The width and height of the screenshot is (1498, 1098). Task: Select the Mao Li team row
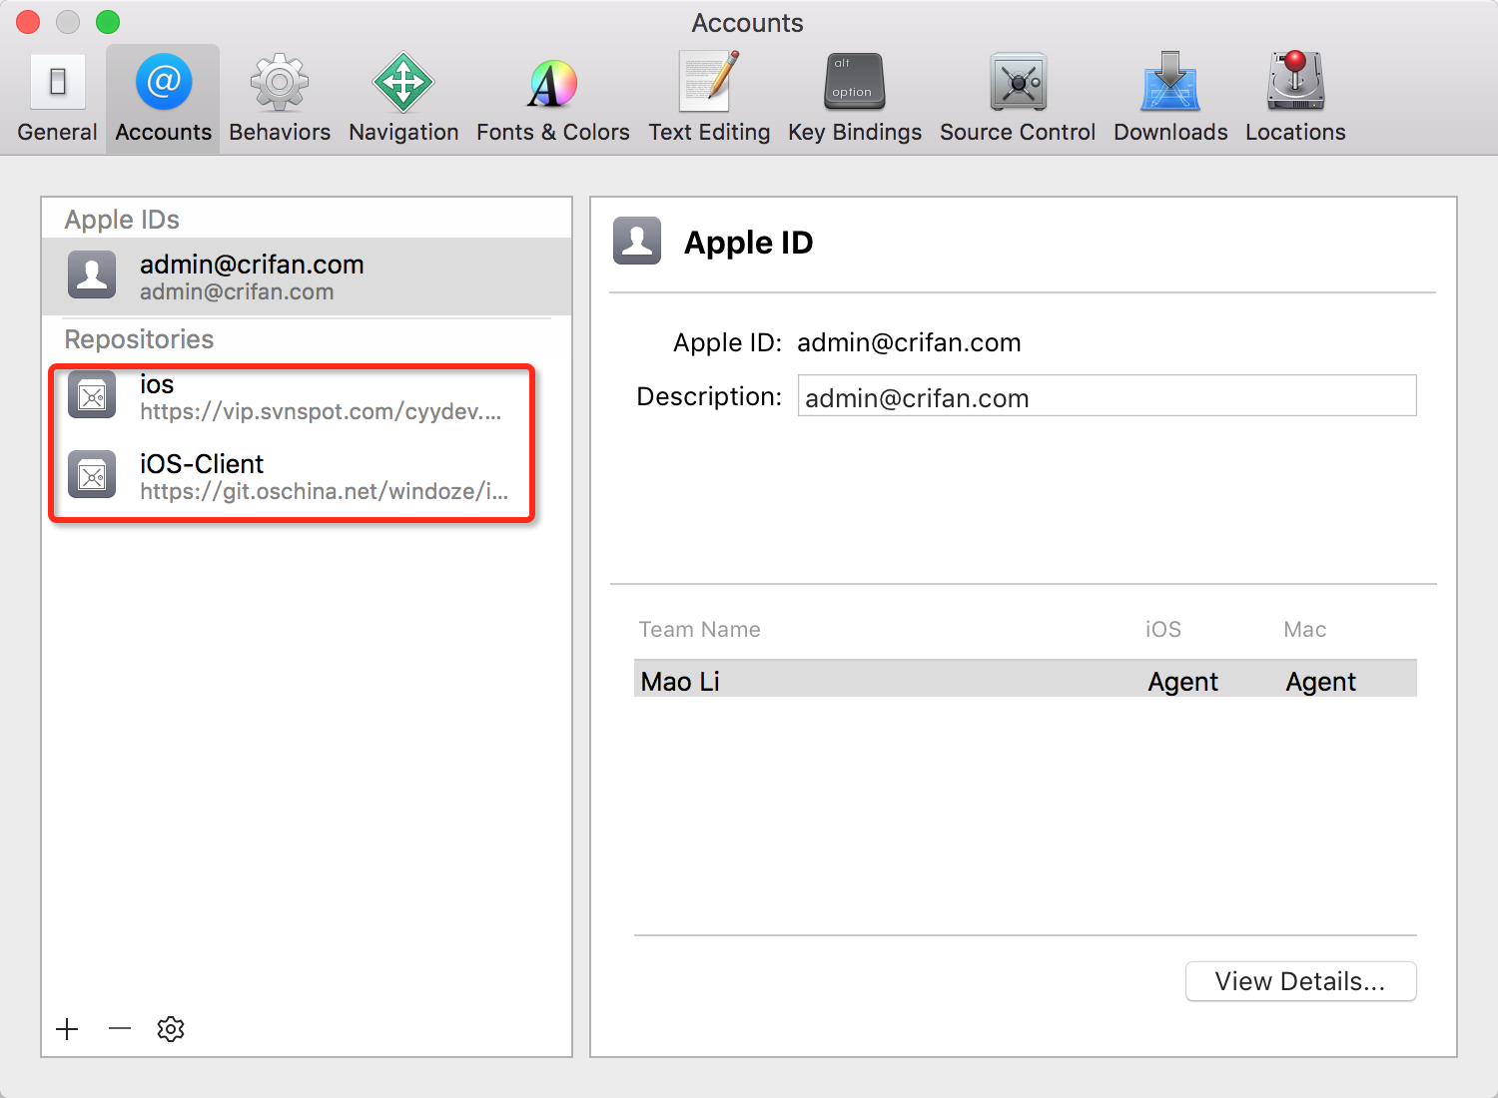coord(1026,681)
